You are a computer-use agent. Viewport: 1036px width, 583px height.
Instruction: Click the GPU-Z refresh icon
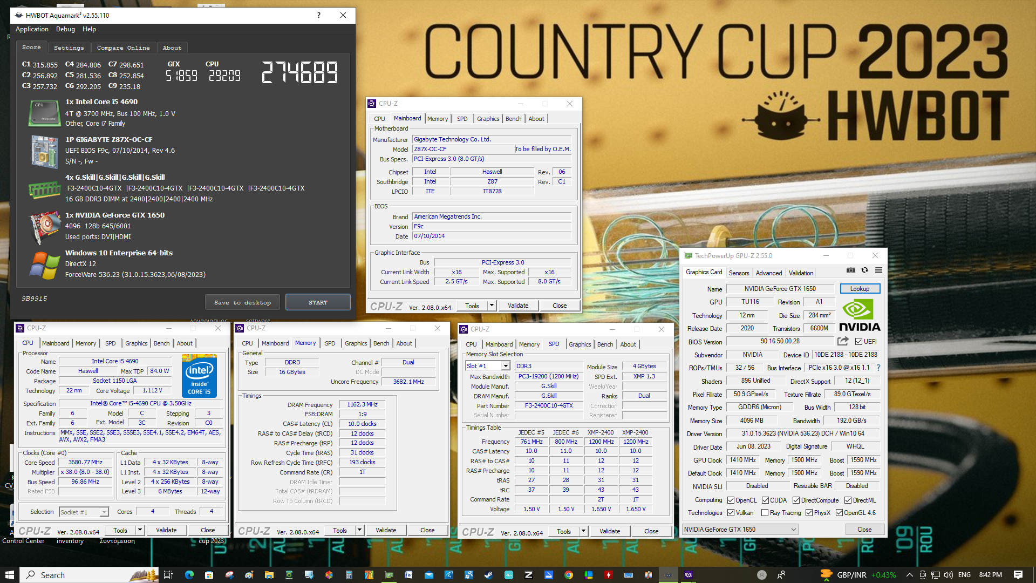(x=864, y=270)
